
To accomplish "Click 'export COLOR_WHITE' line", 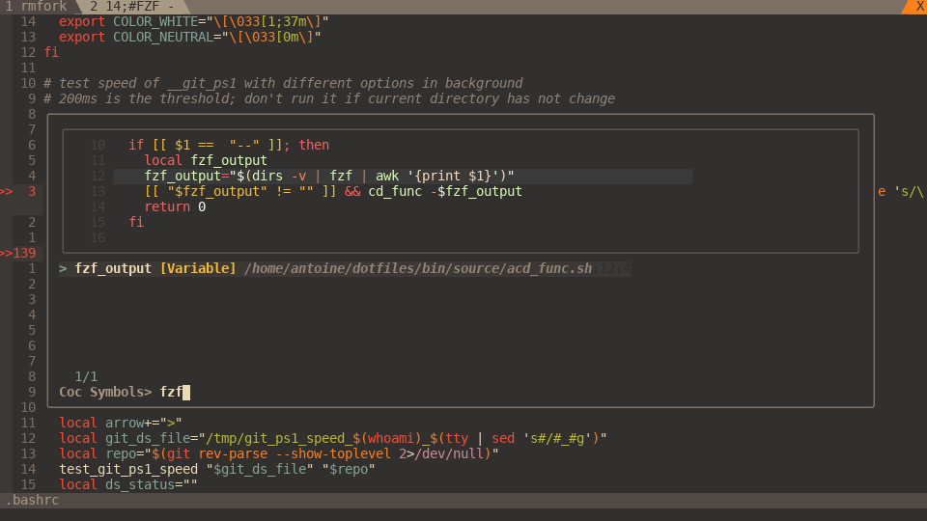I will pos(193,22).
